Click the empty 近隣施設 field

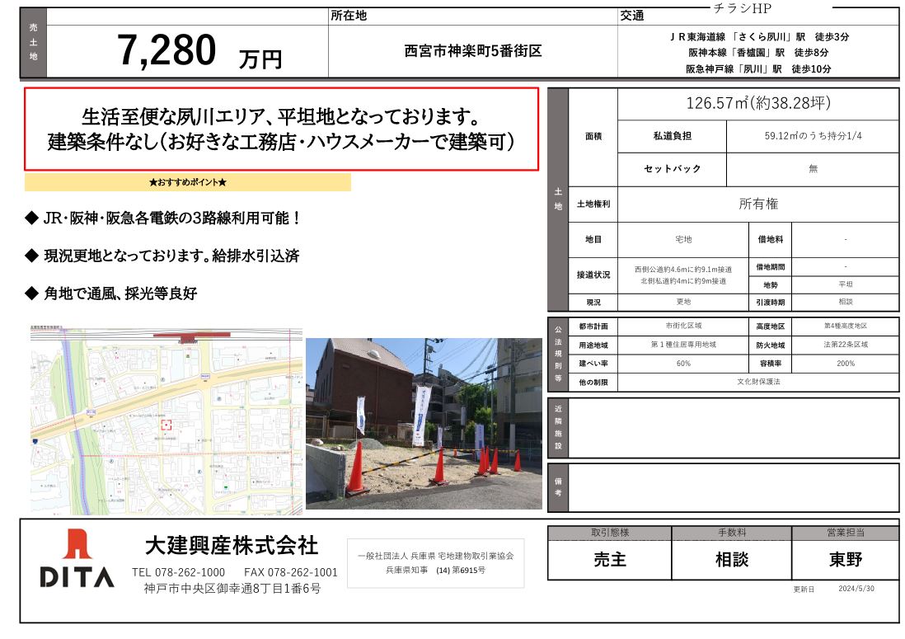click(x=734, y=428)
